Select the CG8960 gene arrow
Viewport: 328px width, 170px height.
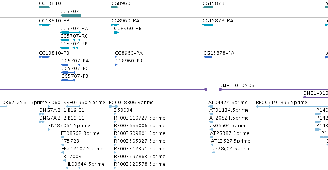coord(115,7)
